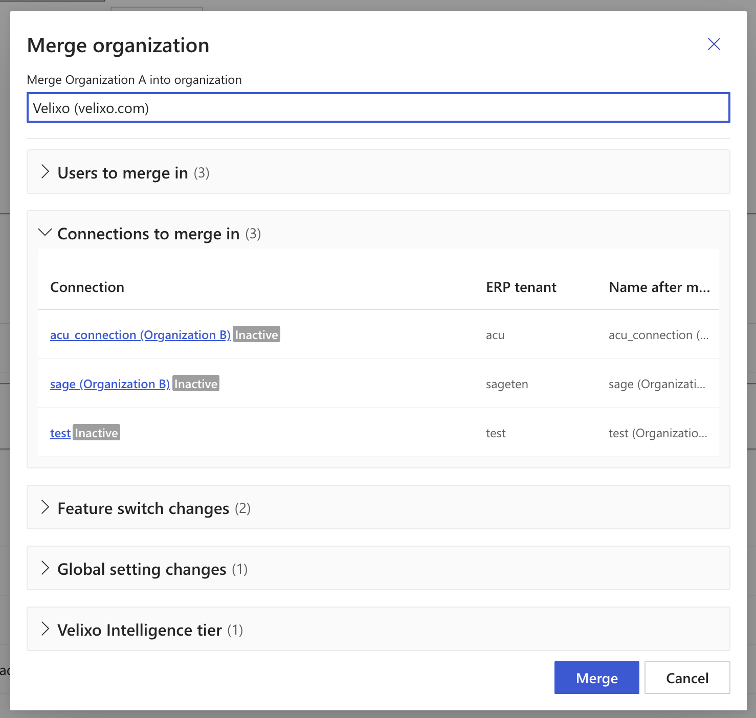
Task: Select the test ERP tenant cell
Action: coord(496,433)
